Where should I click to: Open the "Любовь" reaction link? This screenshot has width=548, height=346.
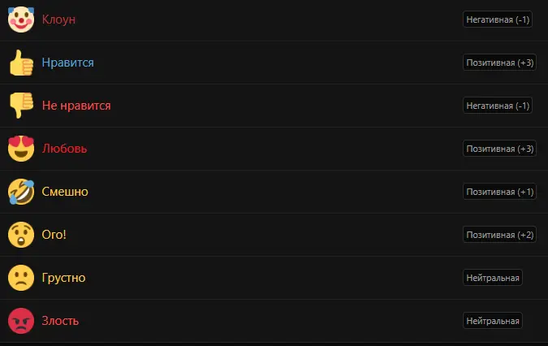64,149
